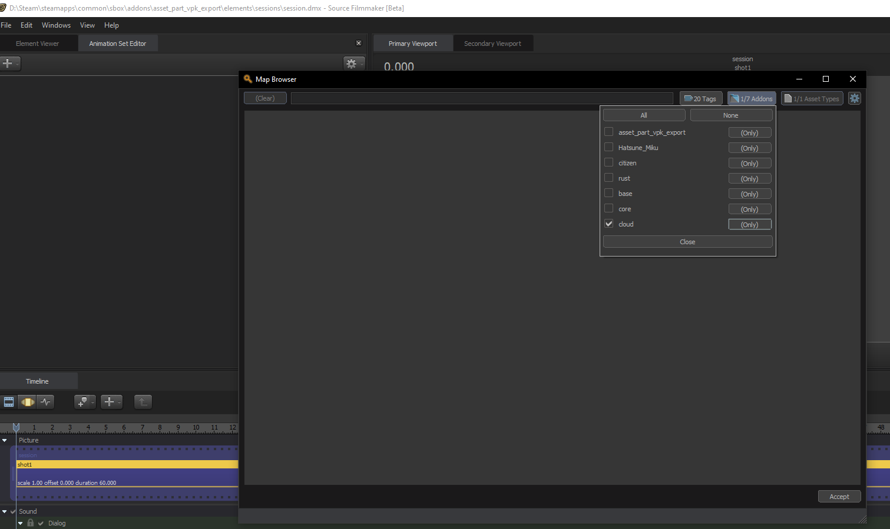Uncheck the cloud addon checkbox
This screenshot has height=529, width=890.
pyautogui.click(x=608, y=224)
